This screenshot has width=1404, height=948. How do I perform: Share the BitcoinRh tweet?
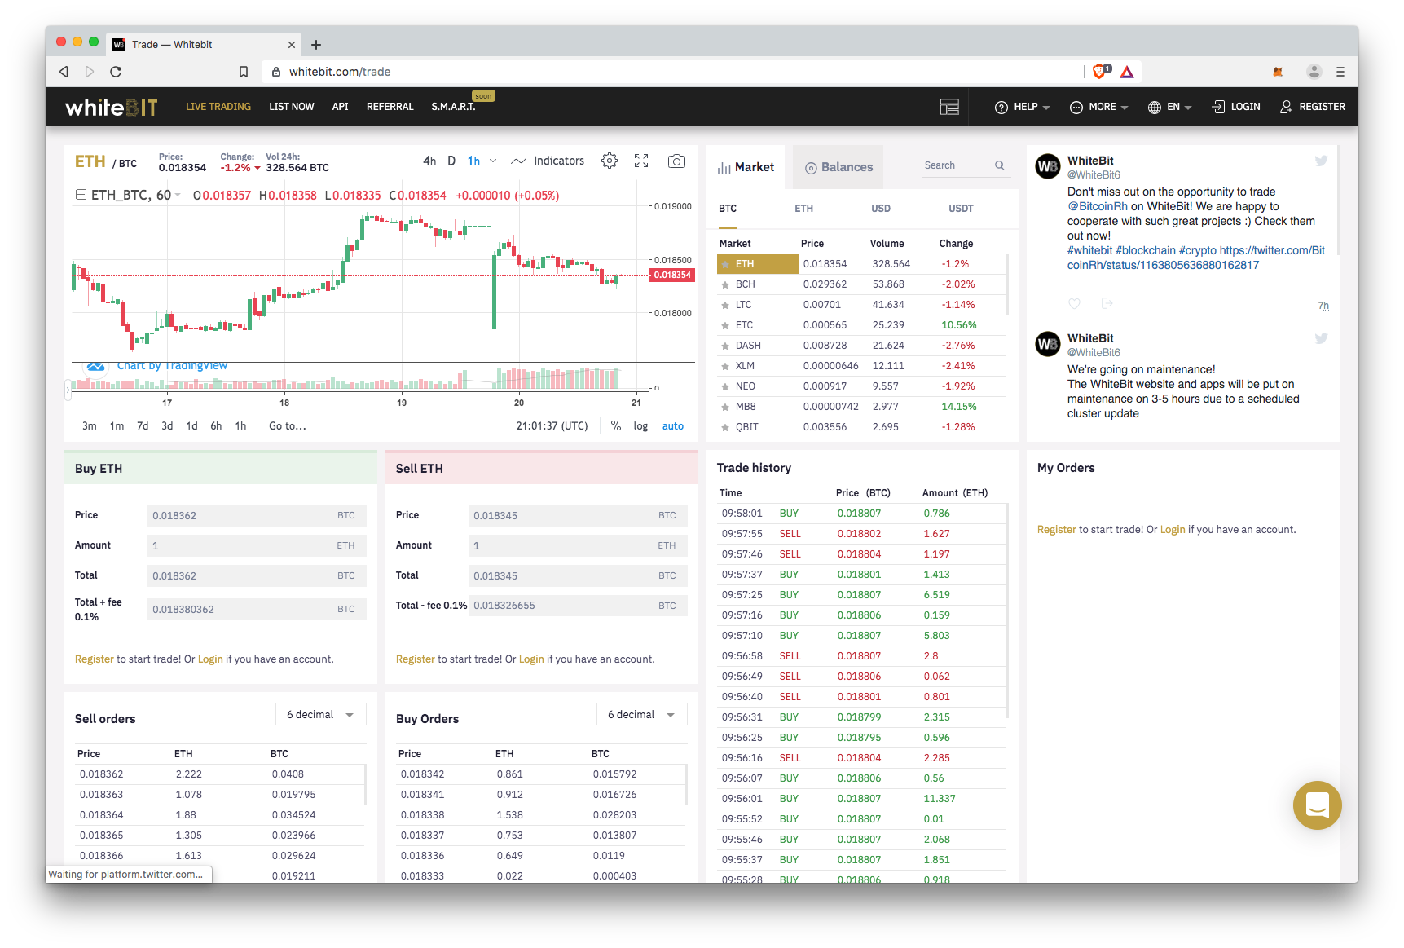pos(1107,303)
